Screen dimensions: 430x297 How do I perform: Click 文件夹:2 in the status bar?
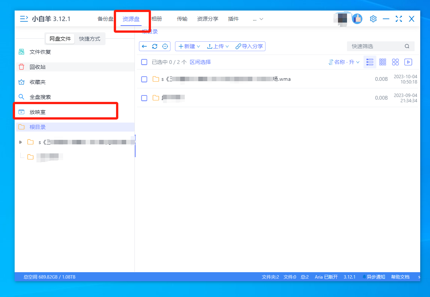tap(270, 277)
